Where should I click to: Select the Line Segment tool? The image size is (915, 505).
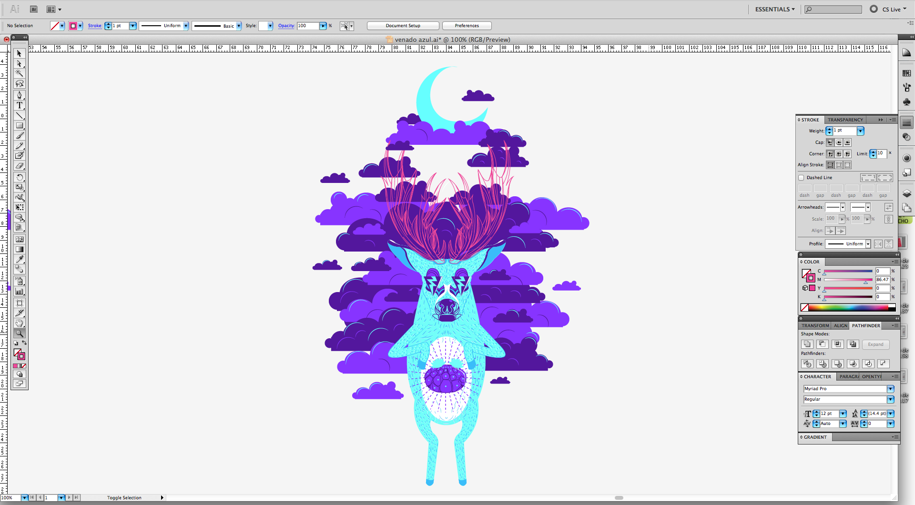(x=19, y=115)
